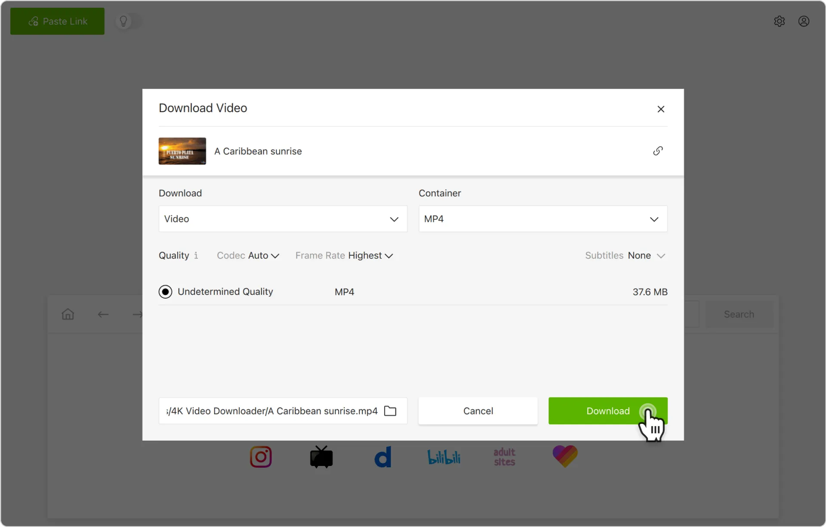Open the folder browse icon in the path field

click(390, 411)
